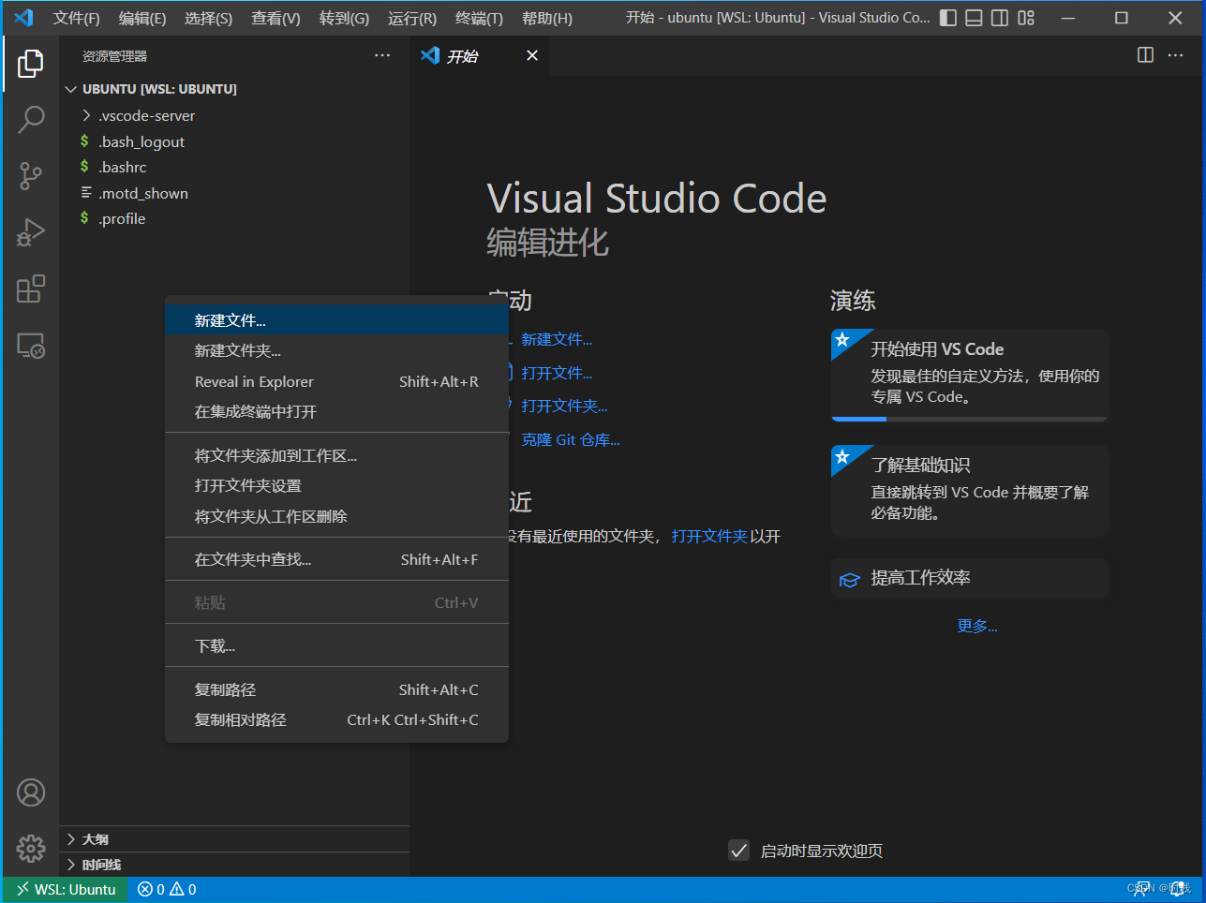The image size is (1206, 903).
Task: Expand the 时间线 timeline section
Action: [x=234, y=865]
